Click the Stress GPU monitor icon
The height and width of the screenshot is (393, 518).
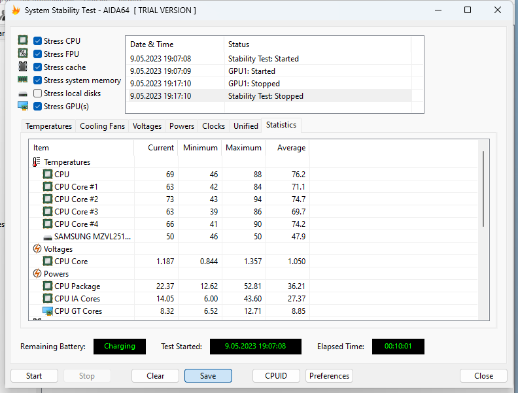tap(23, 106)
